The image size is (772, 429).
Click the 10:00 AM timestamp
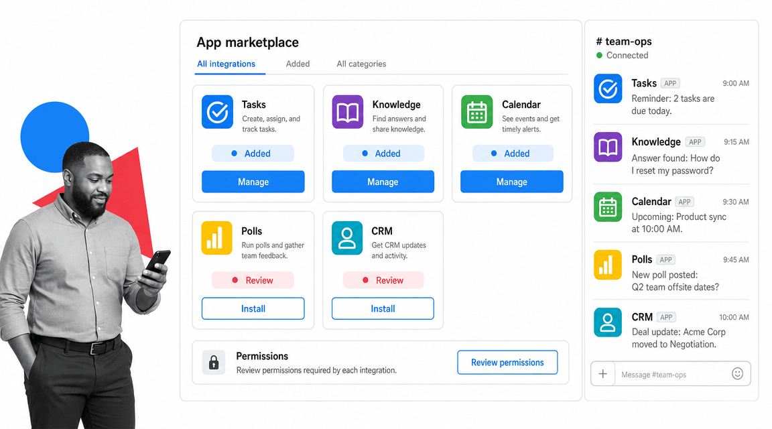(x=734, y=317)
